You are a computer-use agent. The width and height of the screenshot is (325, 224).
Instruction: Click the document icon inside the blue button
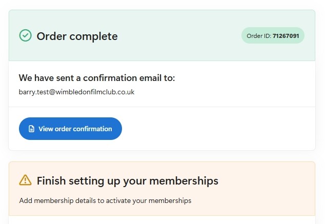31,129
